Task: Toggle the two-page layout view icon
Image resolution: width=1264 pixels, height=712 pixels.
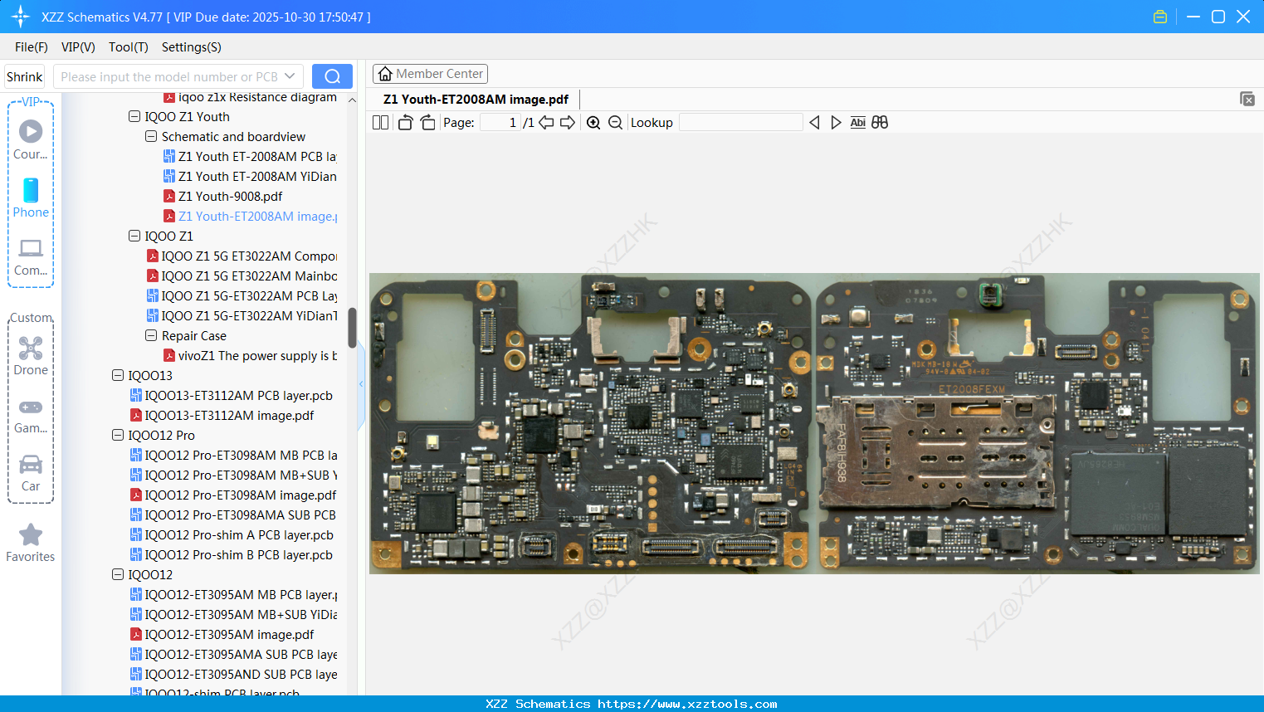Action: pos(380,123)
